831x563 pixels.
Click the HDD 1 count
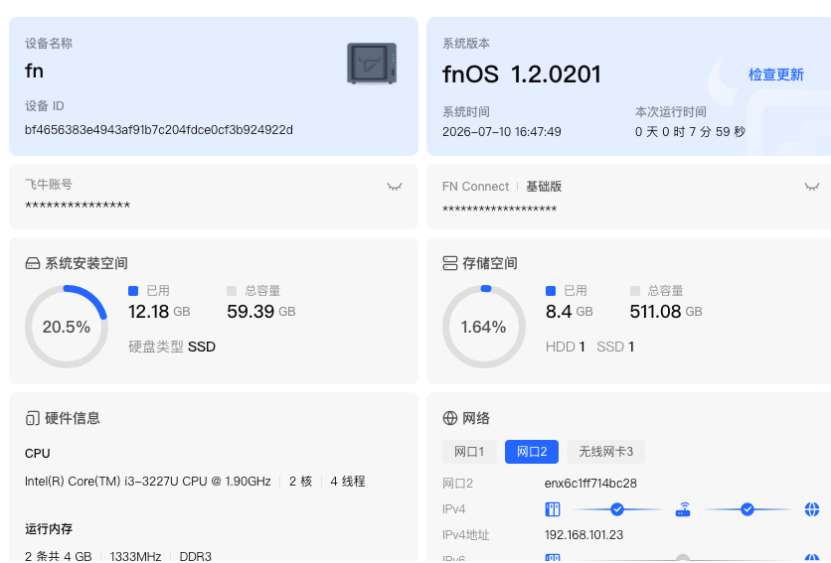[566, 347]
